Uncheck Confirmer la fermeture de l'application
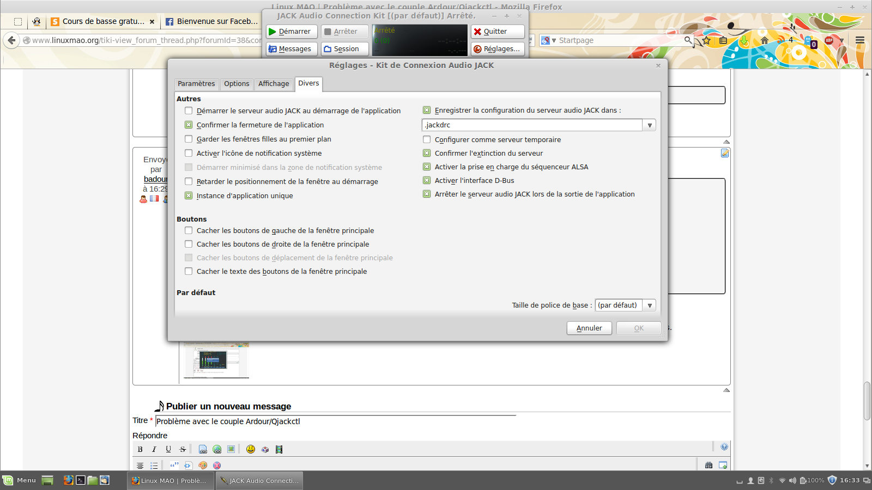Viewport: 872px width, 490px height. (189, 125)
